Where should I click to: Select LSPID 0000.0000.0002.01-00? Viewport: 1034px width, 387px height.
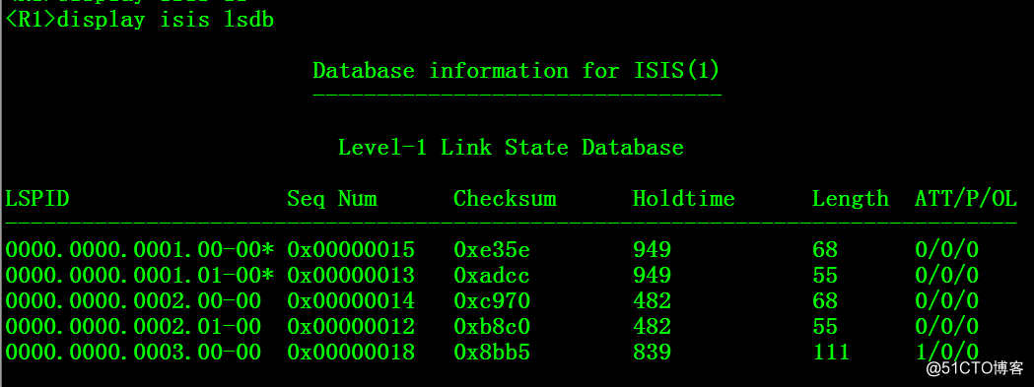point(133,326)
